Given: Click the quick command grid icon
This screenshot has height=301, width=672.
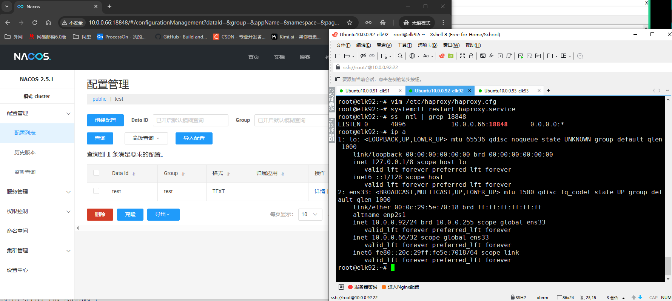Looking at the screenshot, I should 341,287.
